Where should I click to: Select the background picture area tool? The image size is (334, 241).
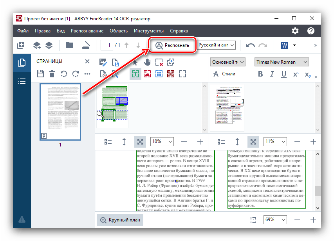[x=171, y=74]
